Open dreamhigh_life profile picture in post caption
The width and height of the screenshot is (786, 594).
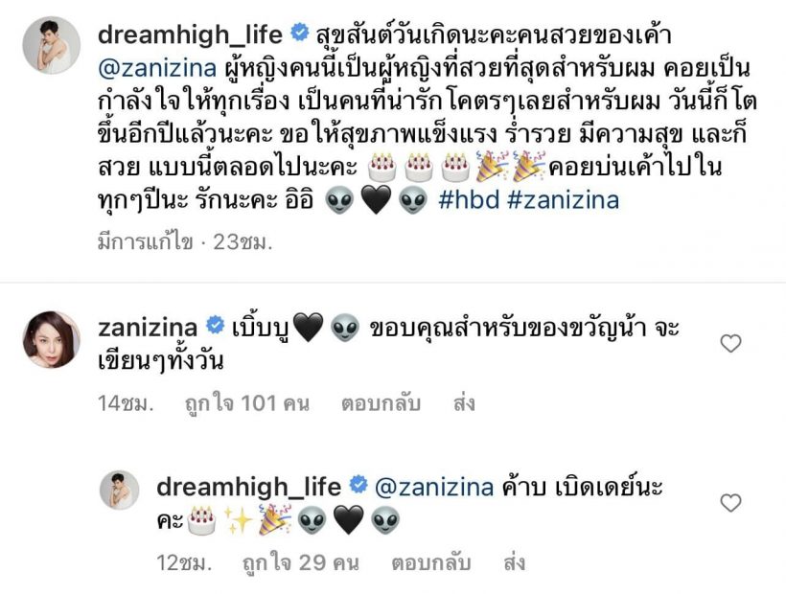click(x=52, y=46)
